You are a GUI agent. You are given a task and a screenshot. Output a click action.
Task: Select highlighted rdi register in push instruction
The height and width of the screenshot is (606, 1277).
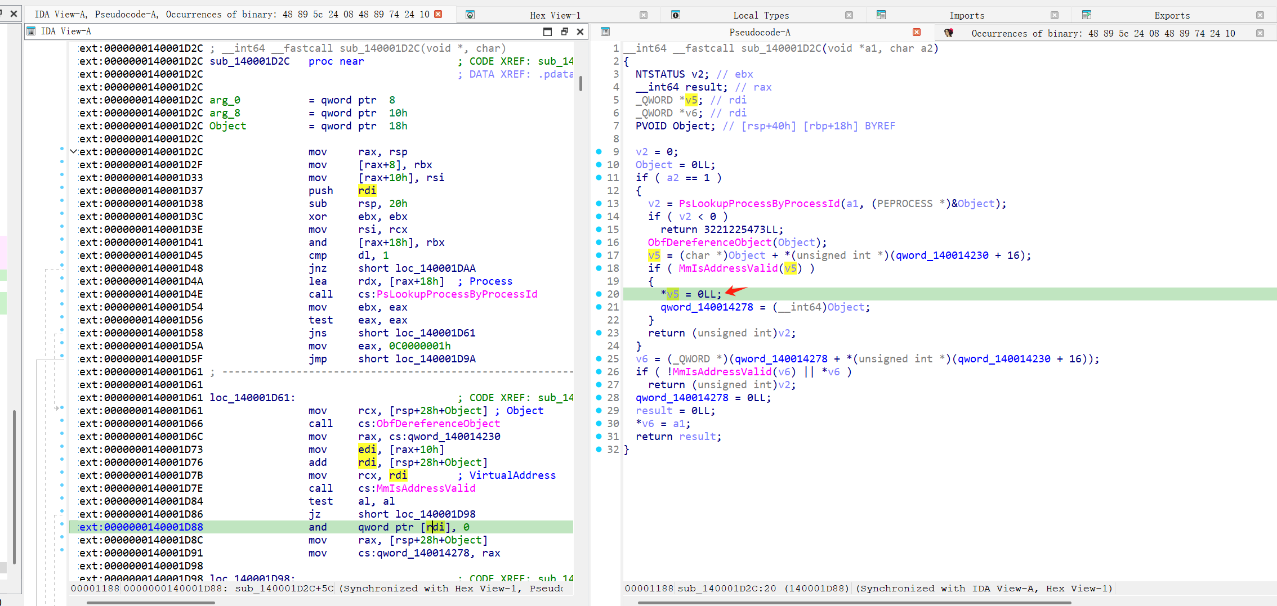coord(367,190)
